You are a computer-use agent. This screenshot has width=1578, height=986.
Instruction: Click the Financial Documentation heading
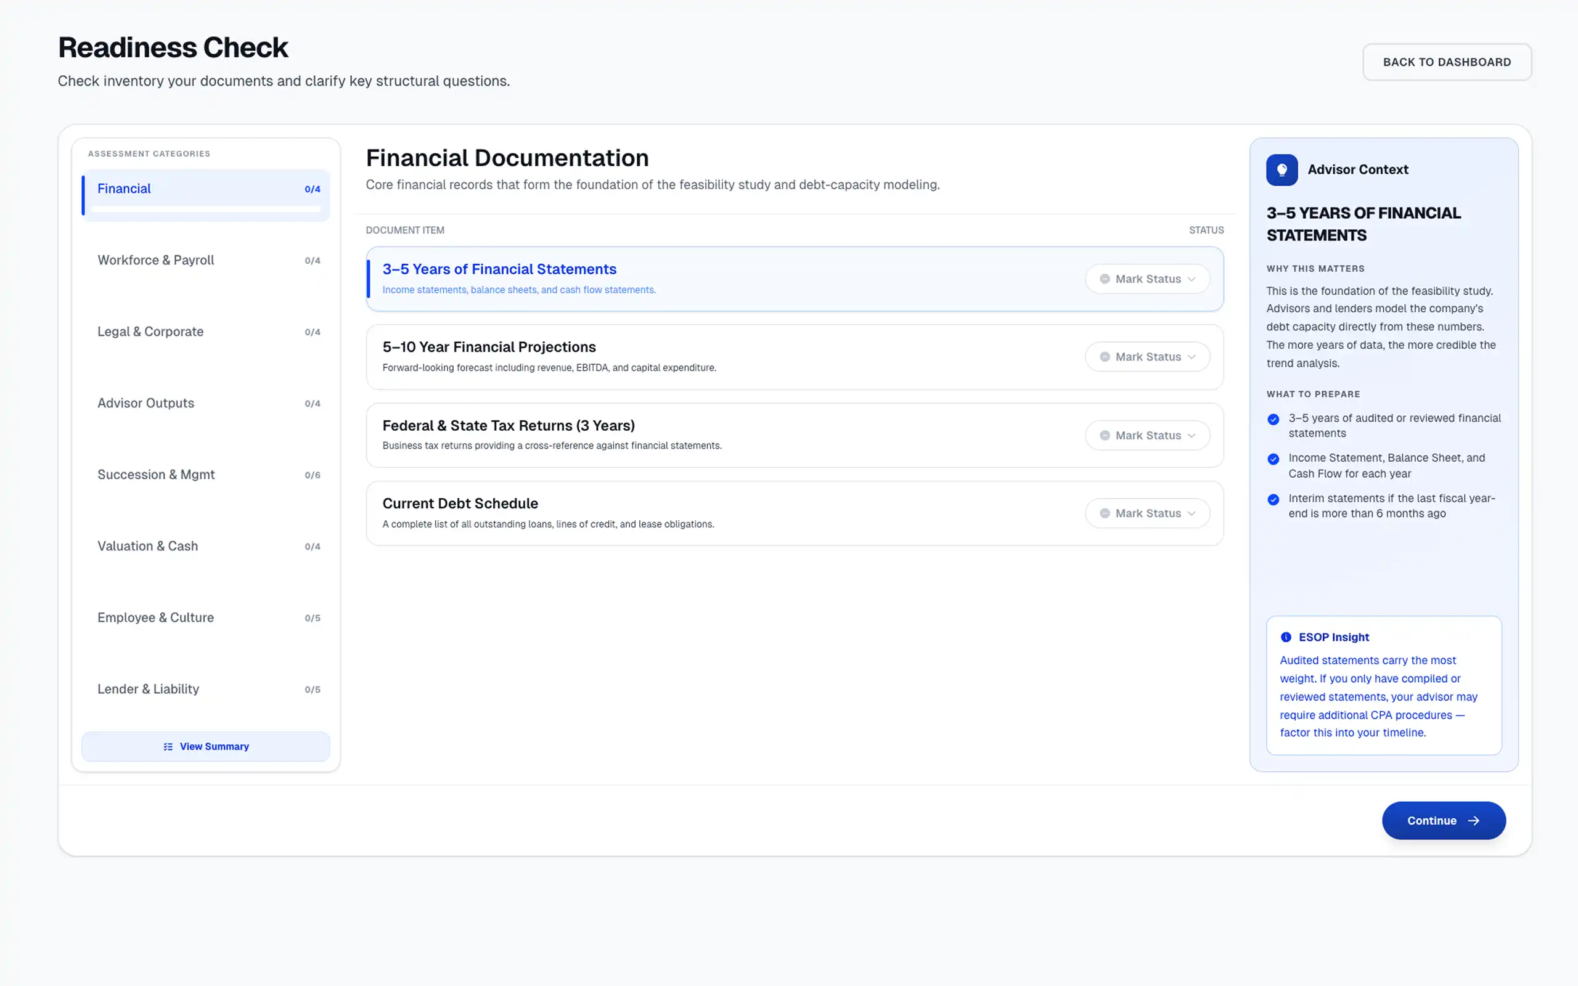pyautogui.click(x=507, y=158)
